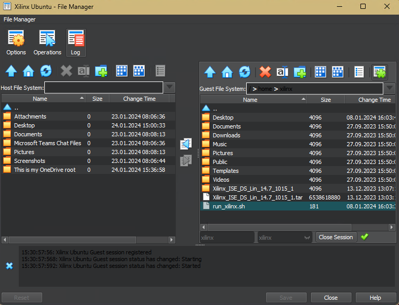399x305 pixels.
Task: Click the Close button at bottom
Action: click(331, 298)
